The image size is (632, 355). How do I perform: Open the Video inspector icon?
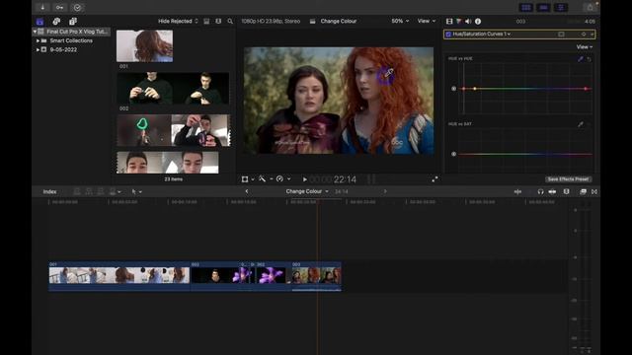click(449, 22)
